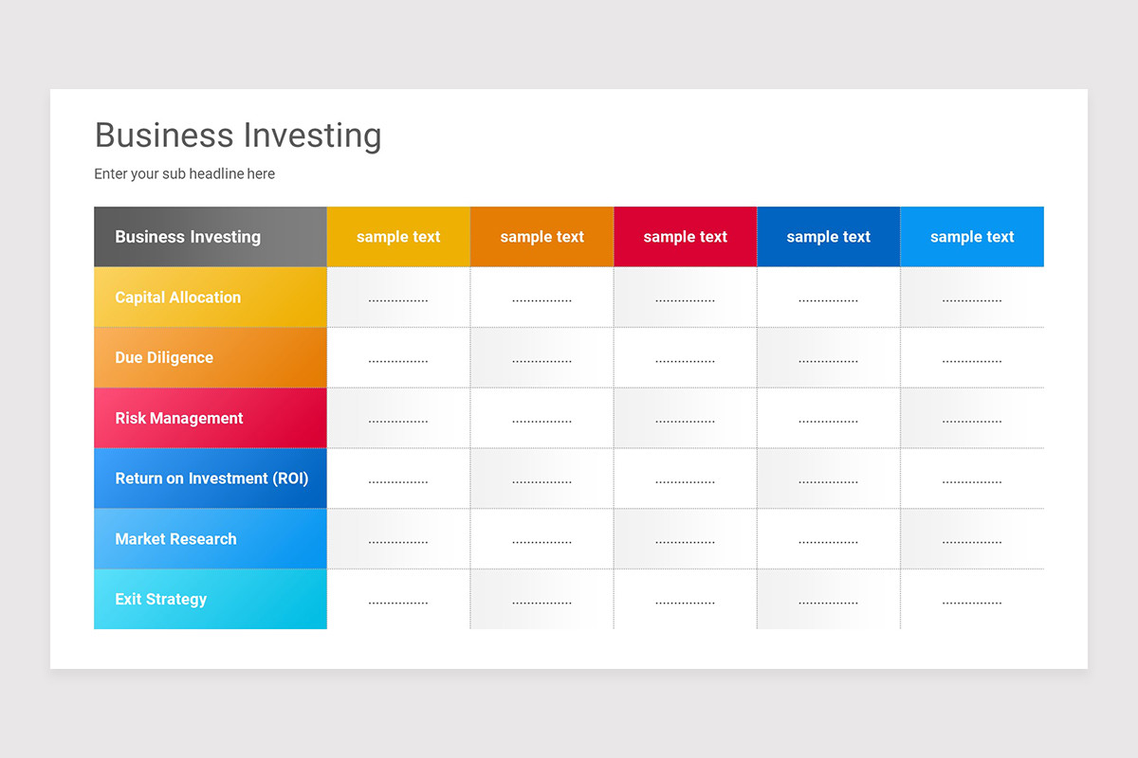Select the gray Business Investing header cell
The image size is (1138, 758).
coord(211,237)
